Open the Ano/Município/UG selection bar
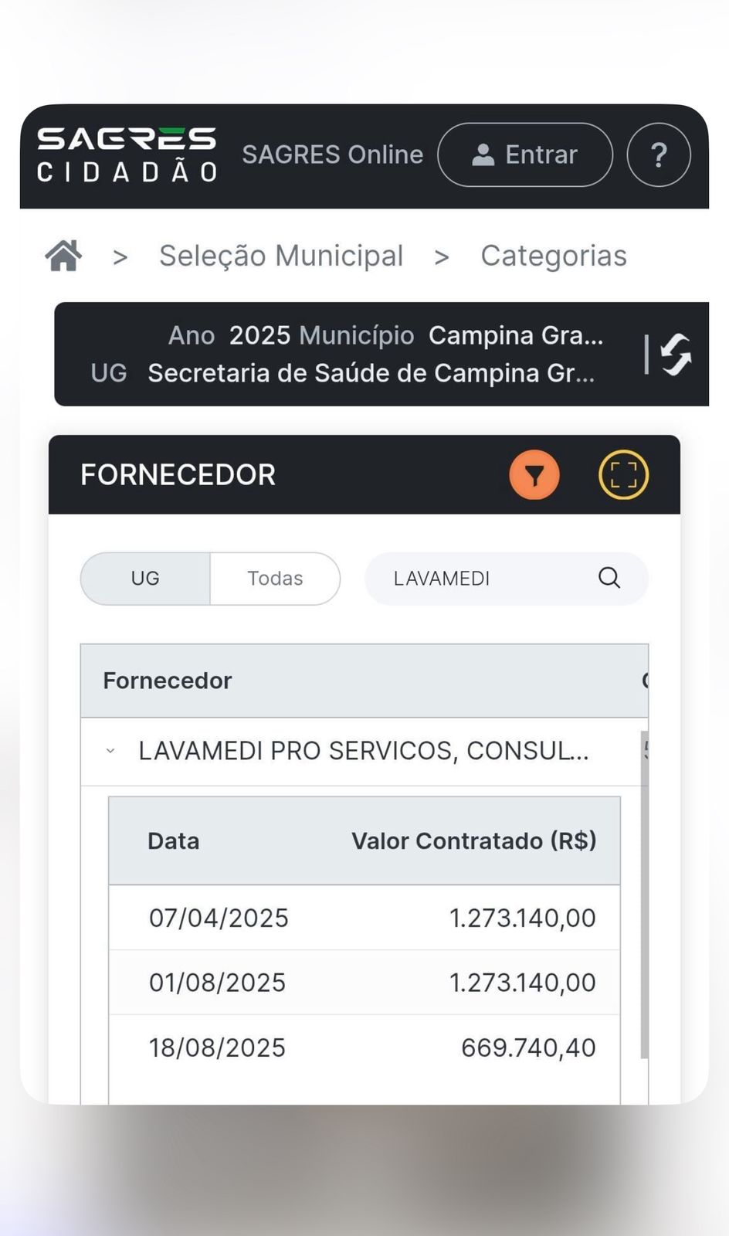The height and width of the screenshot is (1236, 729). pos(348,354)
